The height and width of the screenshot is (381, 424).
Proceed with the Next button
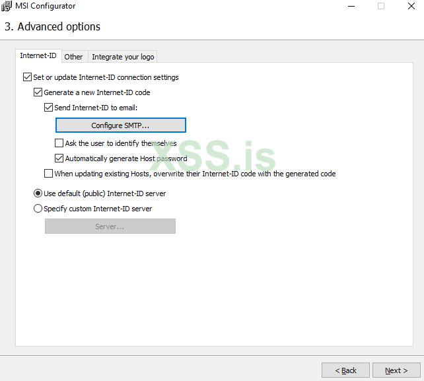(x=396, y=370)
